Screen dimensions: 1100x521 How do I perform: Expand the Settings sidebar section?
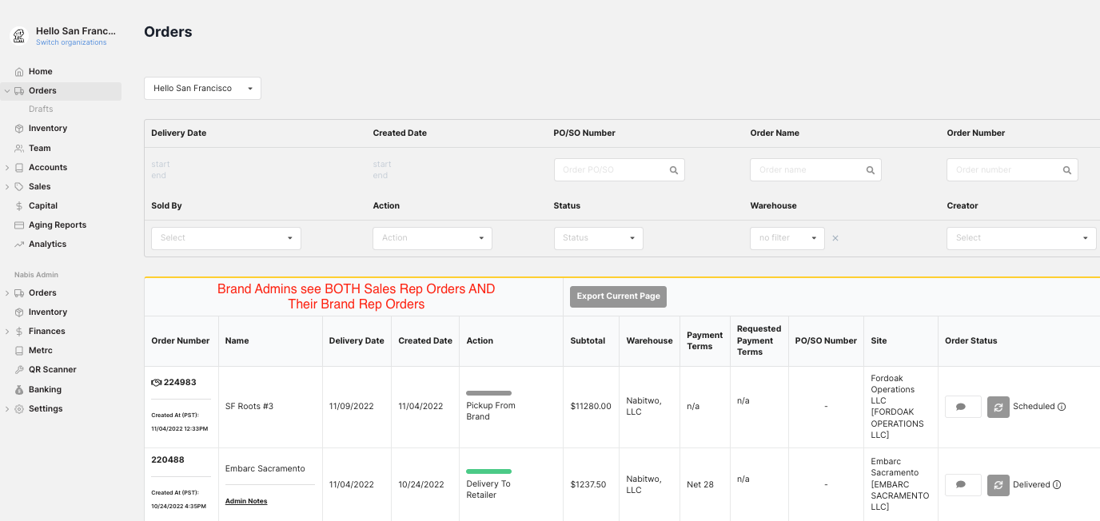(7, 409)
